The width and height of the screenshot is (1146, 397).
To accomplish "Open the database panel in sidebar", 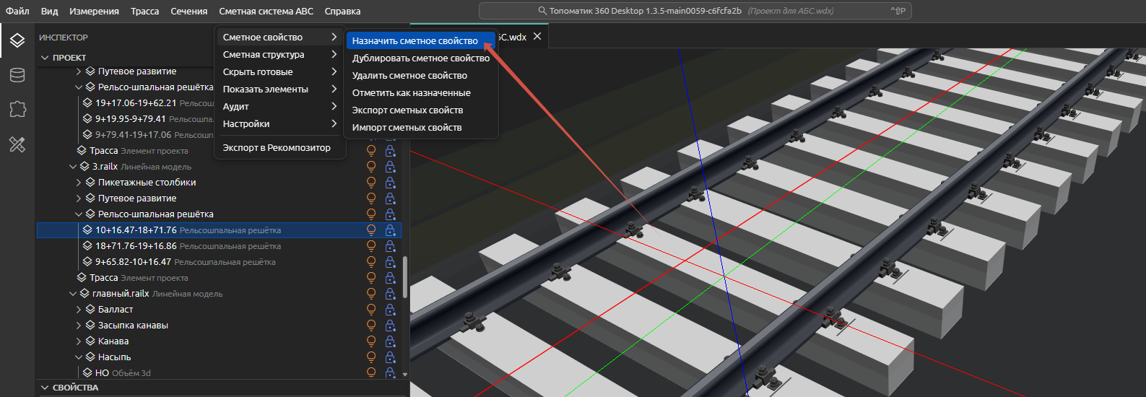I will pos(17,74).
